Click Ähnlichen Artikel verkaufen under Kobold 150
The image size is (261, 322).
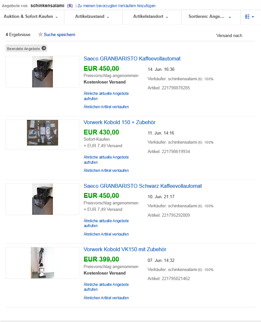coord(106,171)
